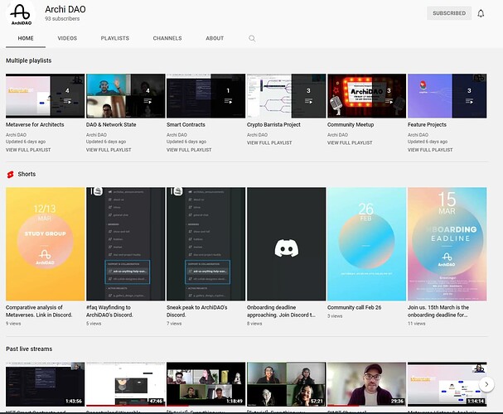Open the Community Meetup playlist thumbnail
This screenshot has width=503, height=414.
point(366,96)
